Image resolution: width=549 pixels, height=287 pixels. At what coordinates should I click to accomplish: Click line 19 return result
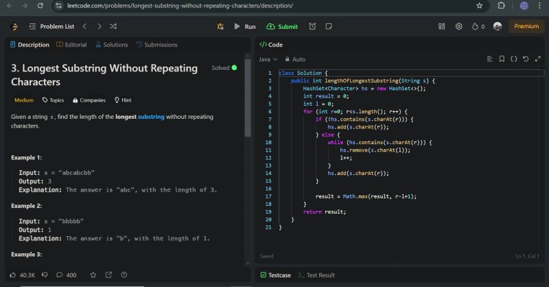pos(325,211)
